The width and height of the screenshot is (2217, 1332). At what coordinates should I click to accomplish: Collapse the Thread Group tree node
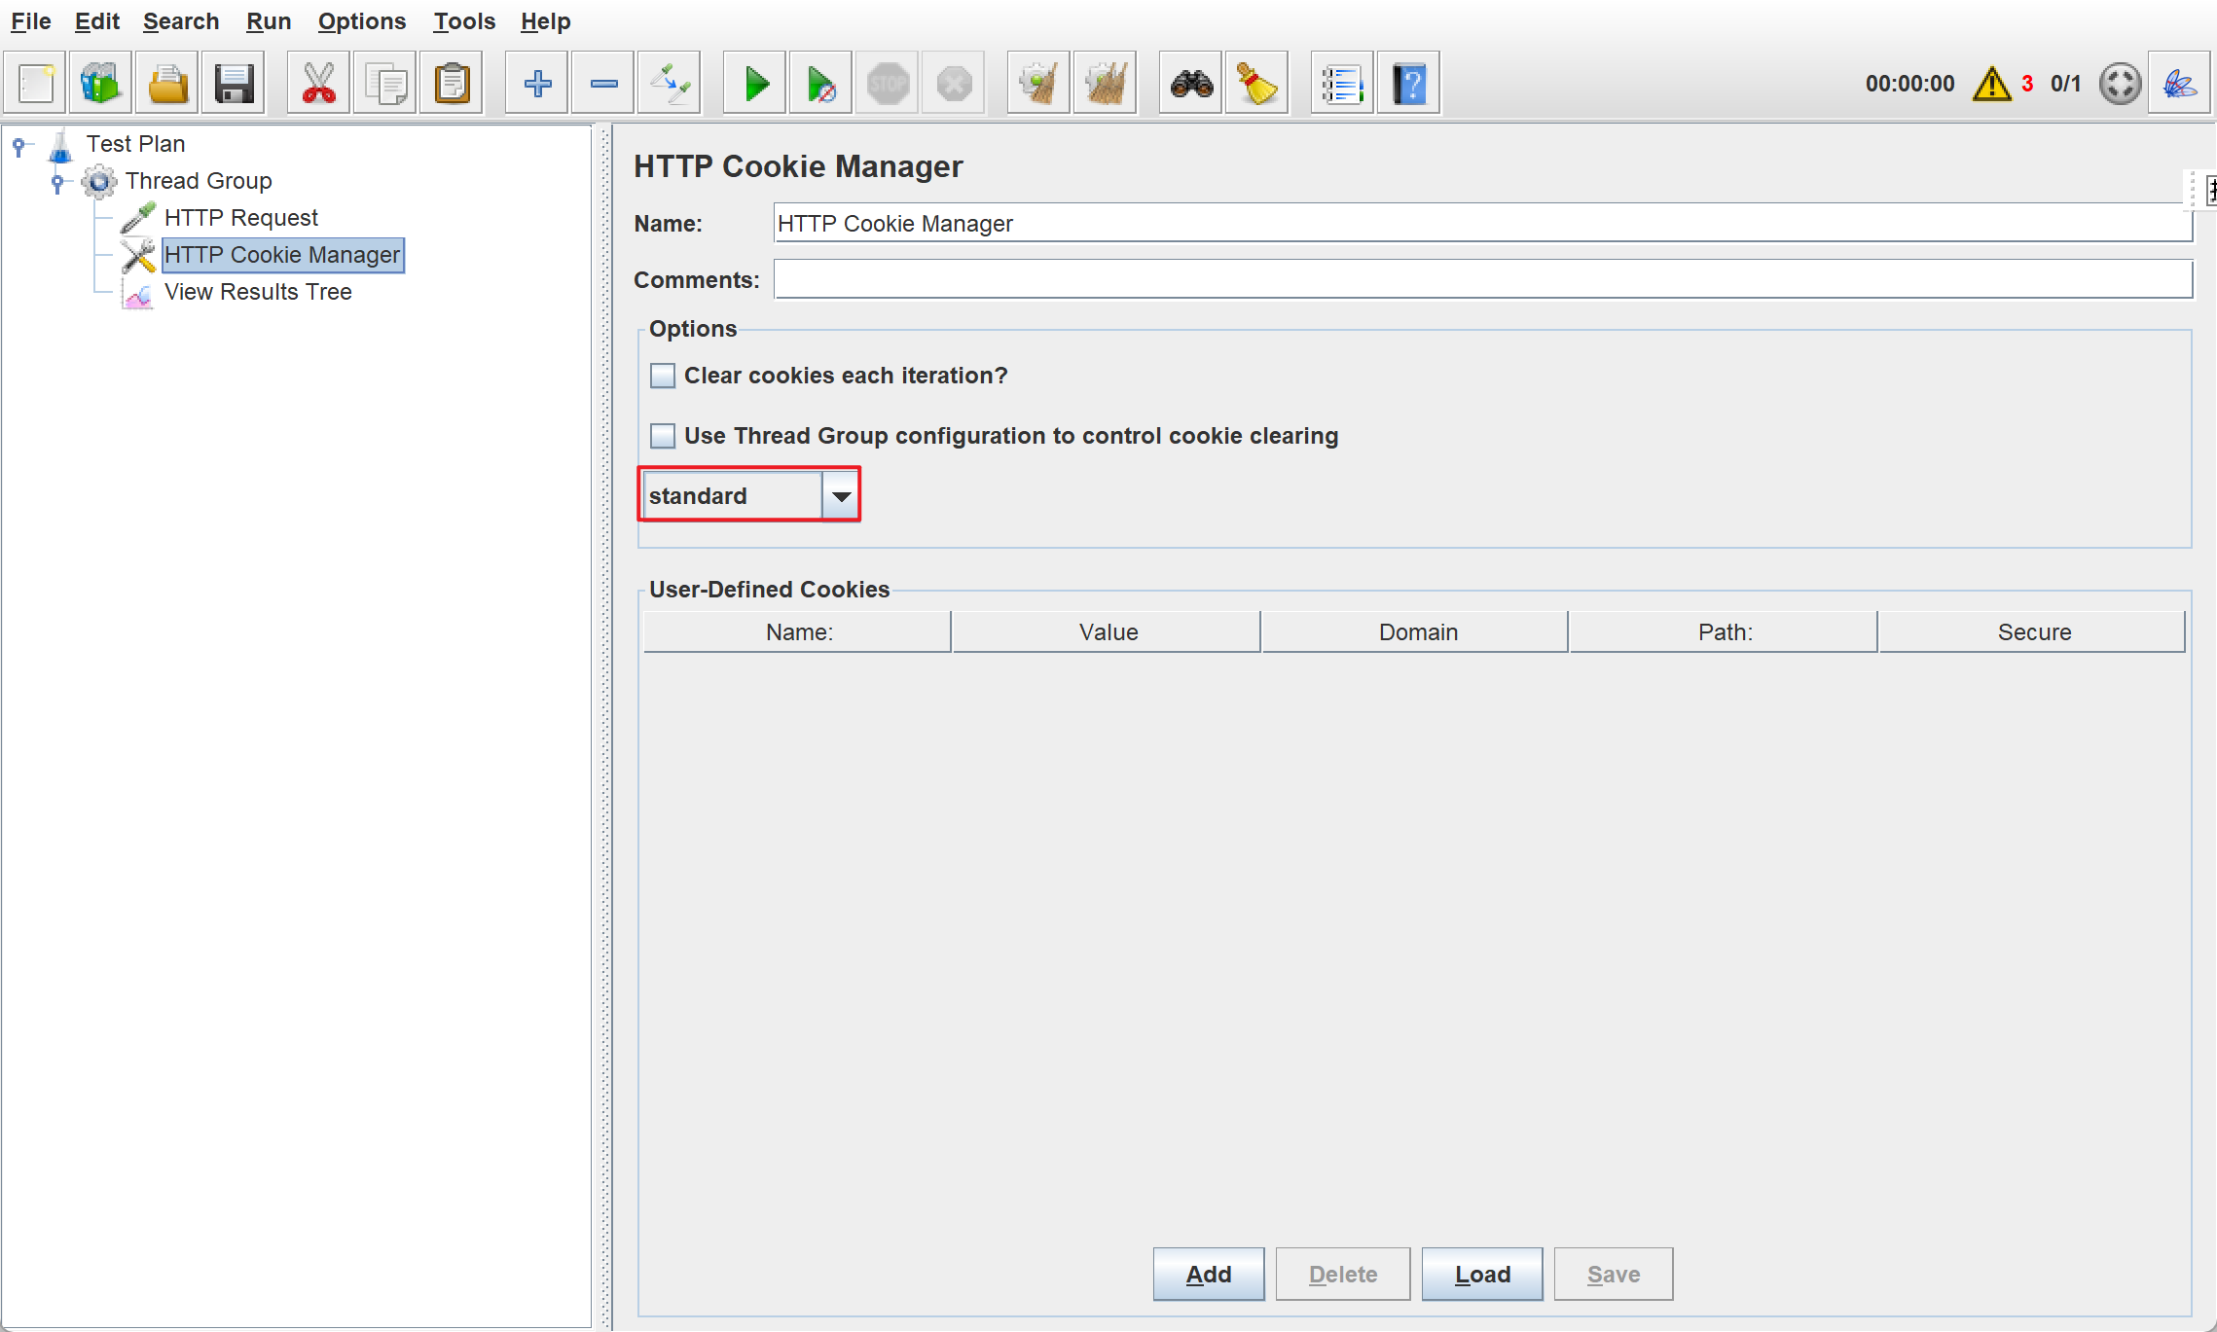[57, 182]
